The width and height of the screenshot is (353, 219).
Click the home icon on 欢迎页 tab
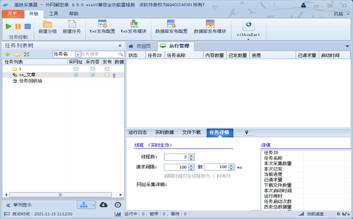(131, 46)
